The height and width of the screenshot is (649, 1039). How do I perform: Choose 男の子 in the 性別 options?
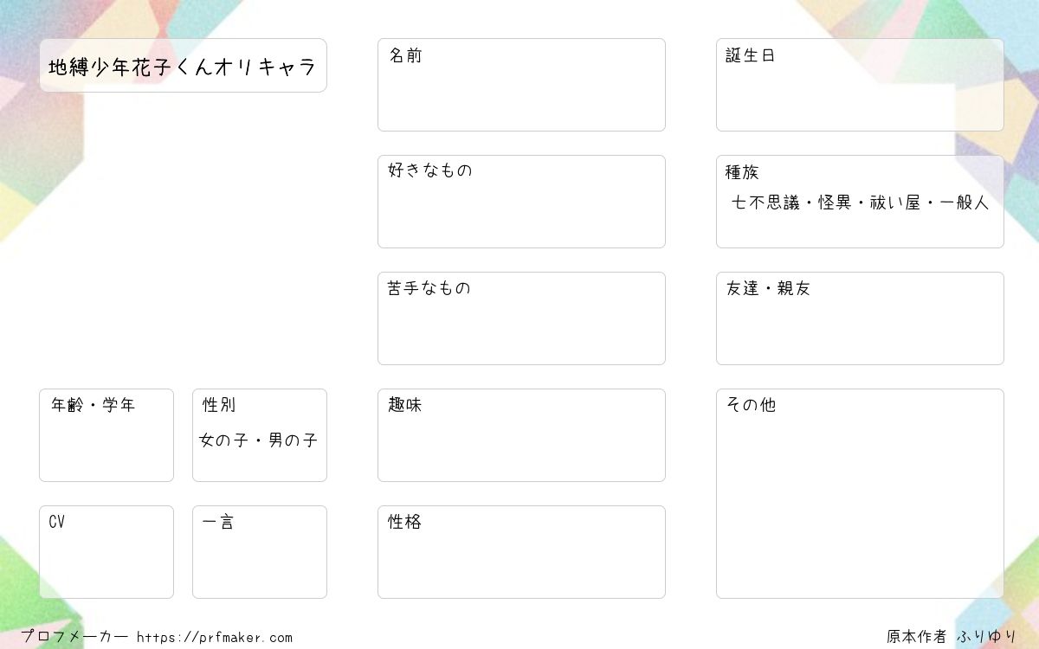pos(293,440)
